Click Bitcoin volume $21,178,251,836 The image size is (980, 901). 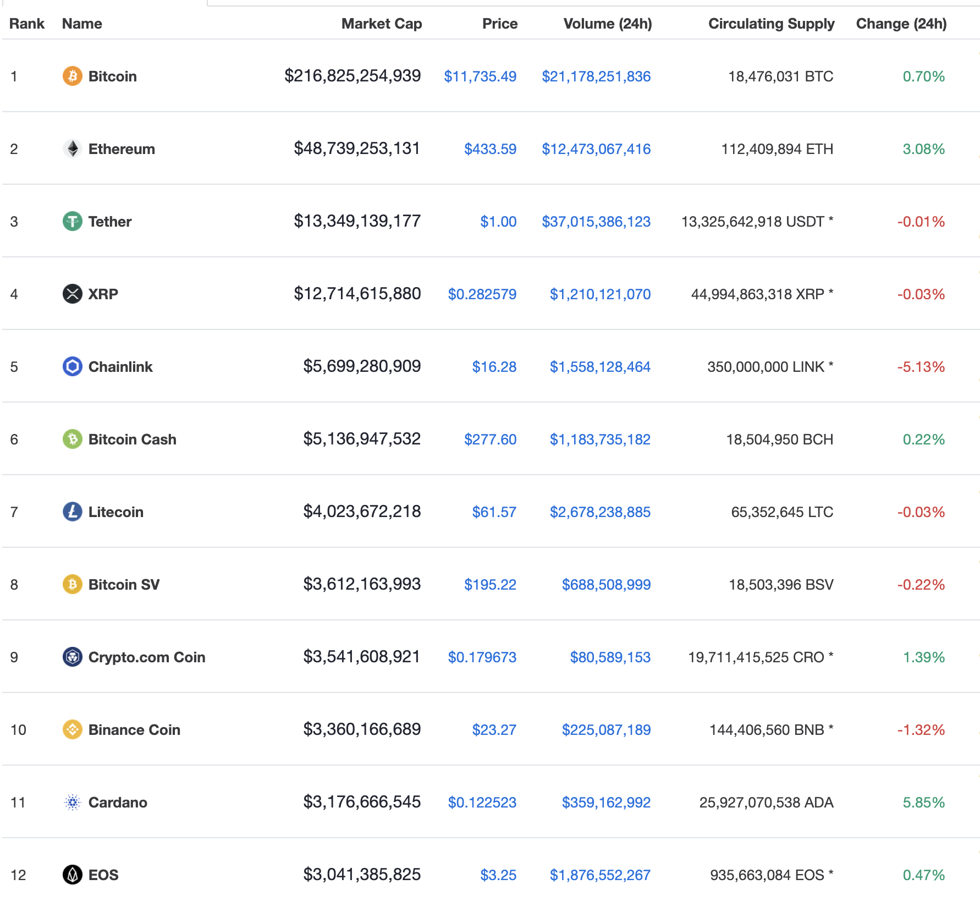pos(596,76)
